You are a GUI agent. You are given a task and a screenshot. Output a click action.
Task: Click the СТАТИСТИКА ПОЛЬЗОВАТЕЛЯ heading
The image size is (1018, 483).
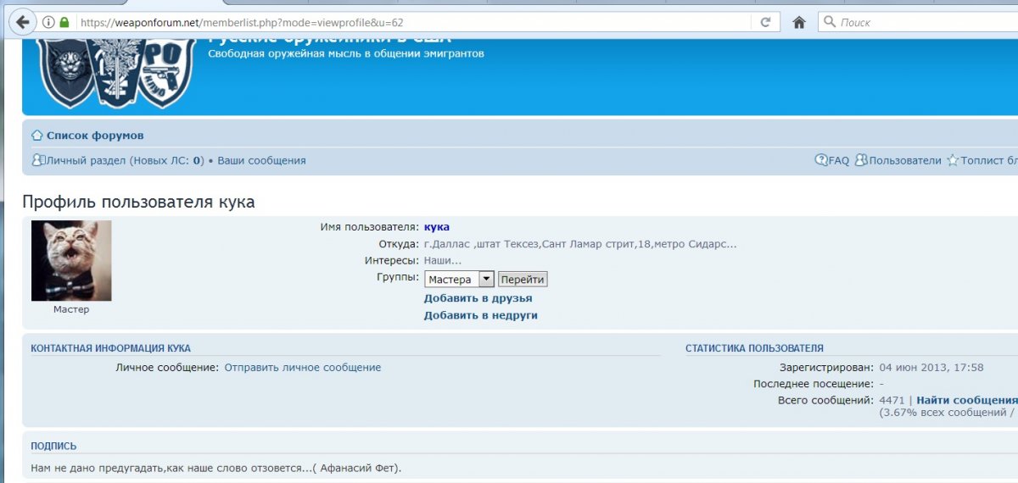(754, 348)
